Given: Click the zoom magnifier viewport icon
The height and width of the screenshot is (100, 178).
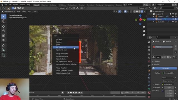Looking at the screenshot, I should pyautogui.click(x=144, y=27).
